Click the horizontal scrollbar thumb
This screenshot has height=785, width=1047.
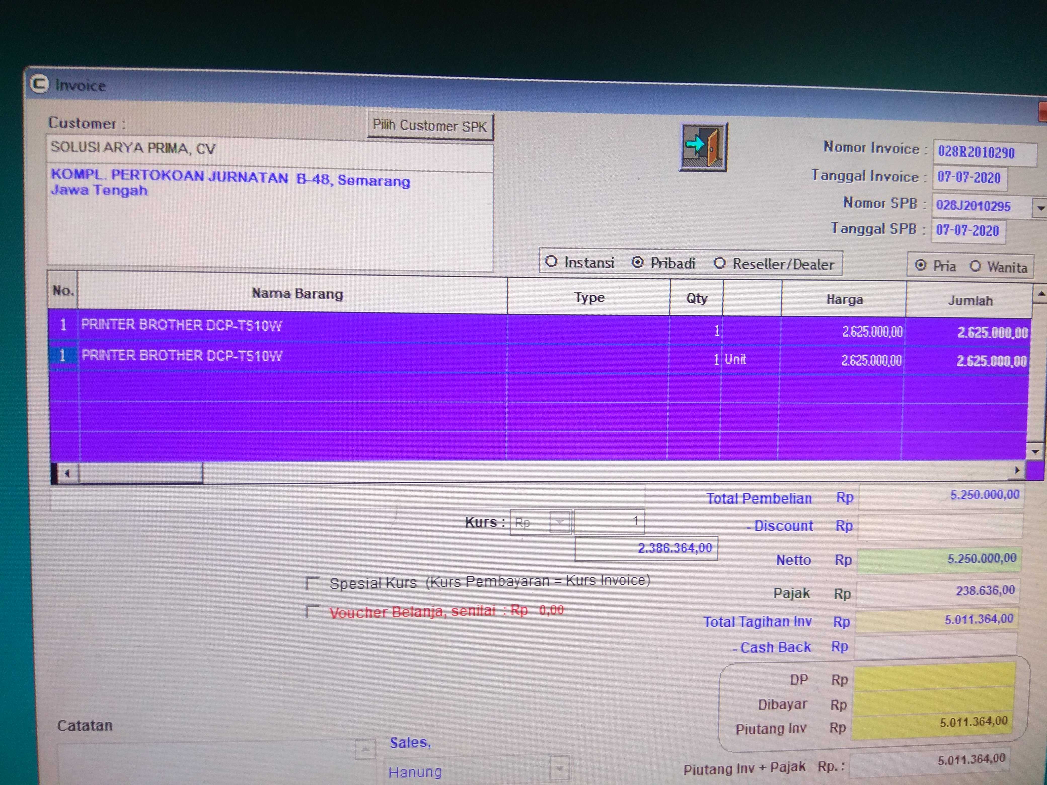(141, 473)
